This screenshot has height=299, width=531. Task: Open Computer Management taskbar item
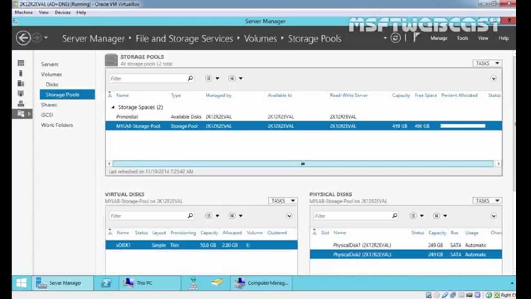pyautogui.click(x=261, y=283)
